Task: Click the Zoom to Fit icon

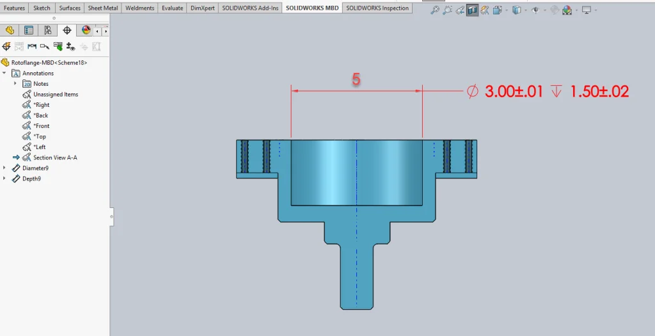Action: (x=435, y=10)
